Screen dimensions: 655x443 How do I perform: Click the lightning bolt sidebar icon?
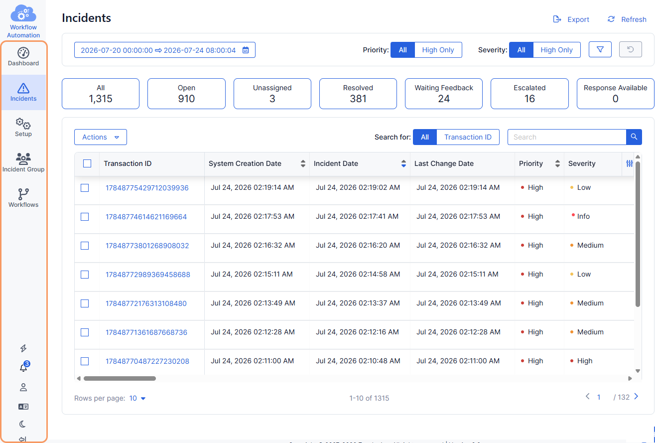pos(23,348)
